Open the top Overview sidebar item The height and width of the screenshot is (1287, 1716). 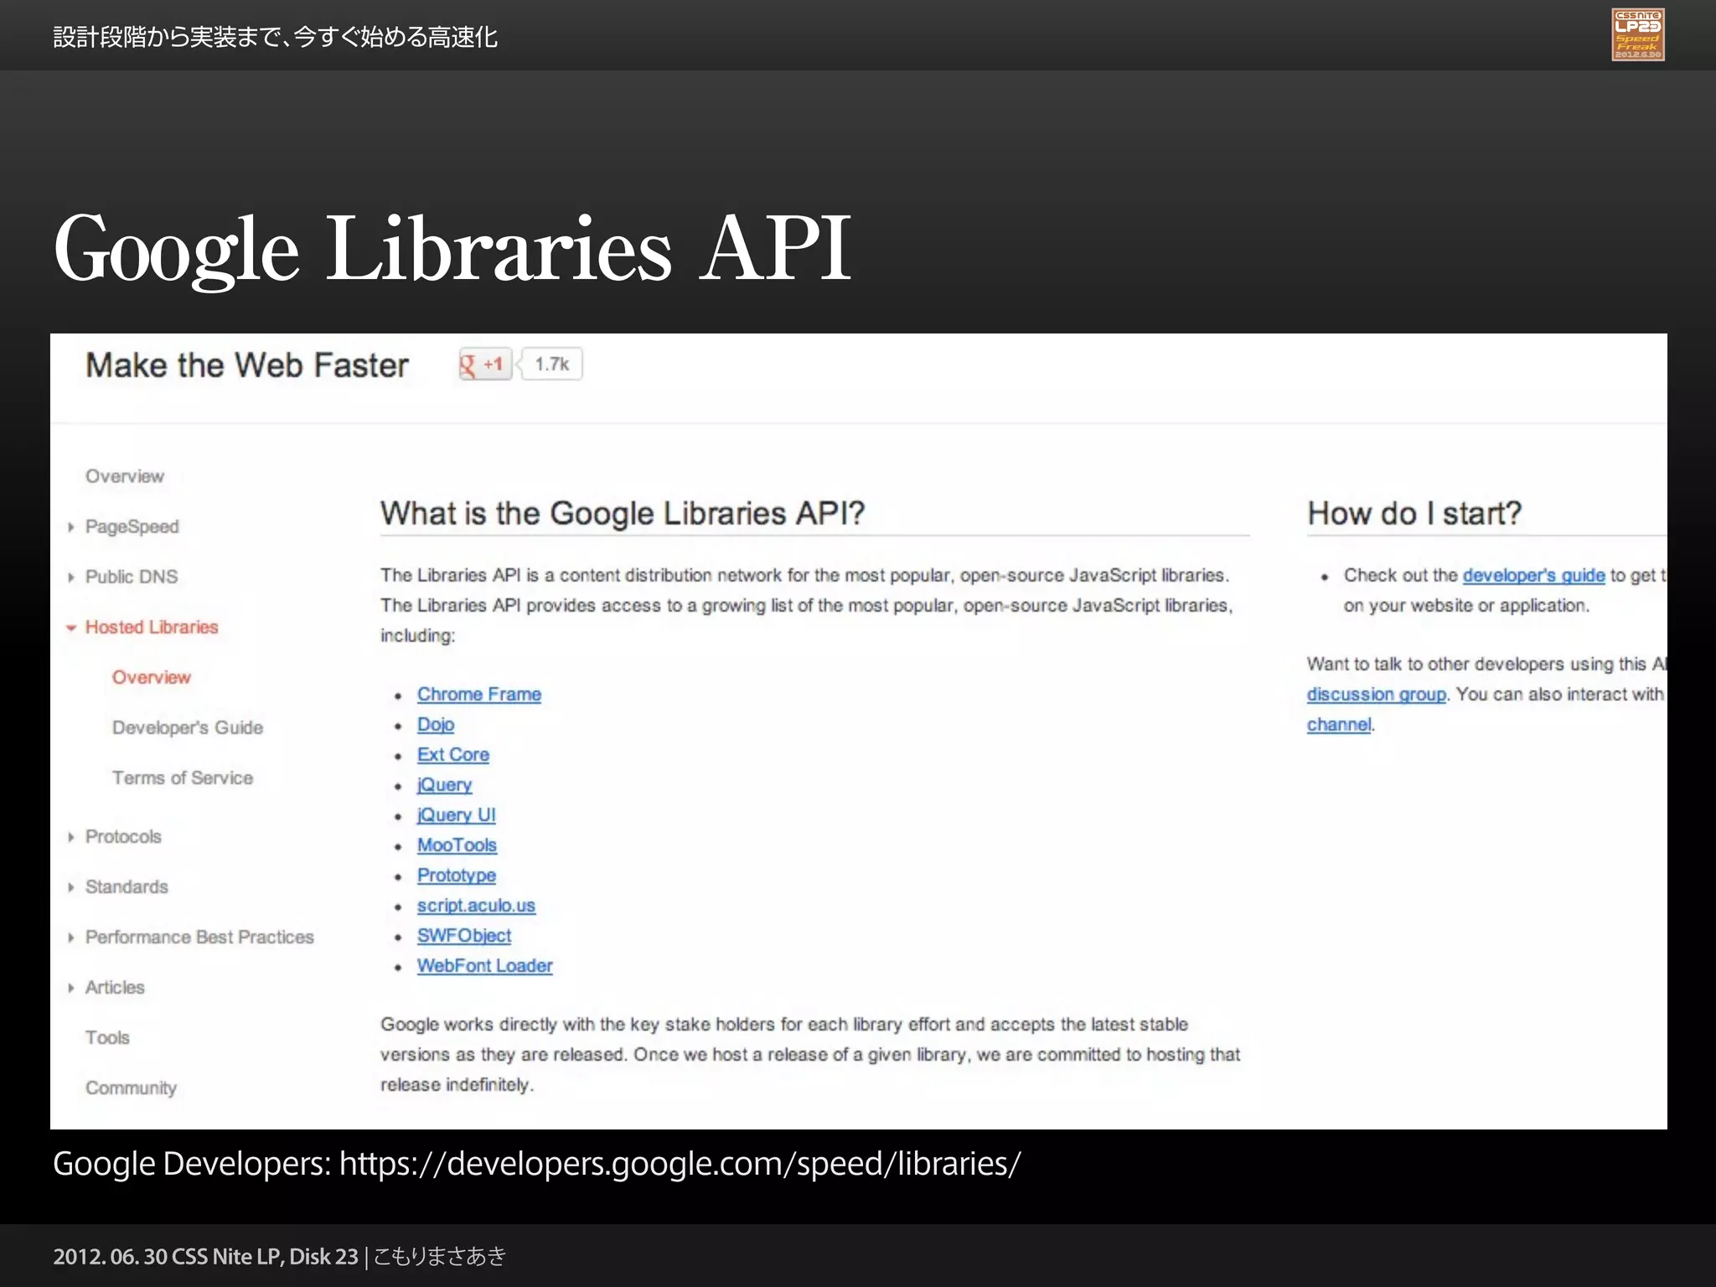(x=125, y=476)
